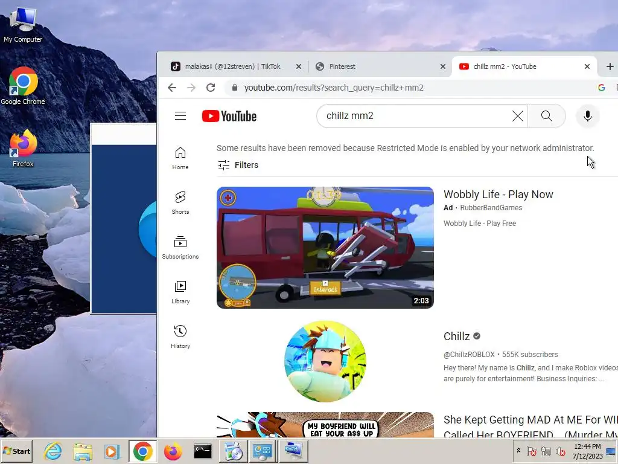618x464 pixels.
Task: Click the YouTube logo
Action: pyautogui.click(x=229, y=116)
